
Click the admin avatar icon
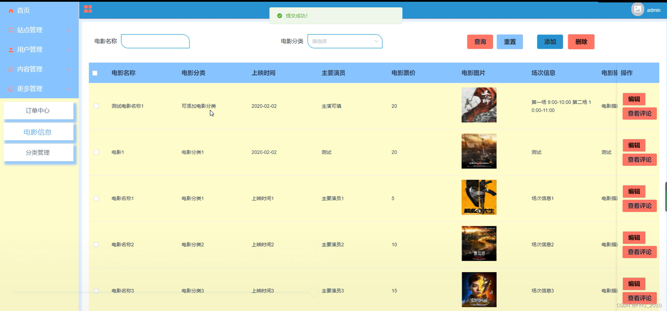coord(638,9)
